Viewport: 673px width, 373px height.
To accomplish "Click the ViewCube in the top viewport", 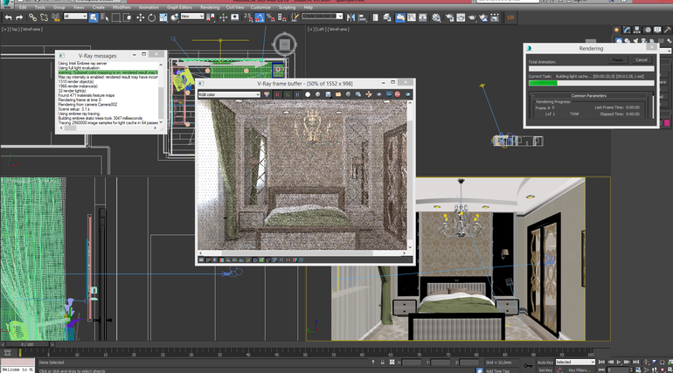I will pos(283,44).
